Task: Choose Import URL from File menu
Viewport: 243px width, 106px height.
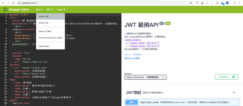Action: [50, 16]
